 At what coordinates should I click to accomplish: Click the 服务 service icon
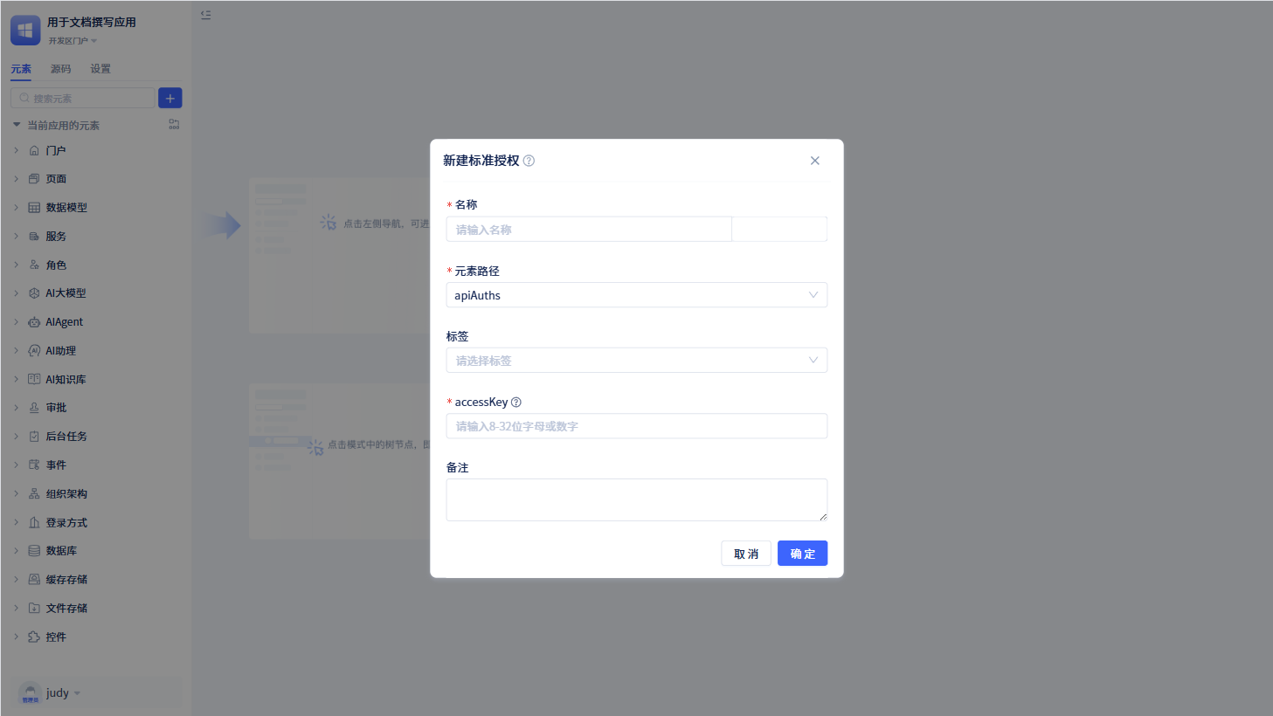[34, 237]
